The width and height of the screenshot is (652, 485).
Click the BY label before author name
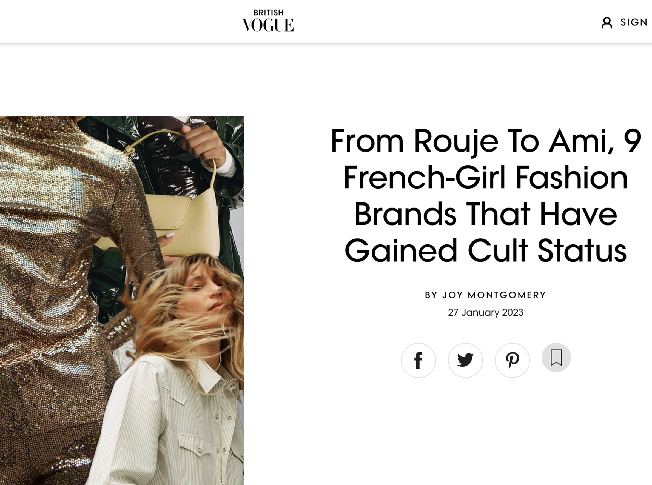[431, 295]
